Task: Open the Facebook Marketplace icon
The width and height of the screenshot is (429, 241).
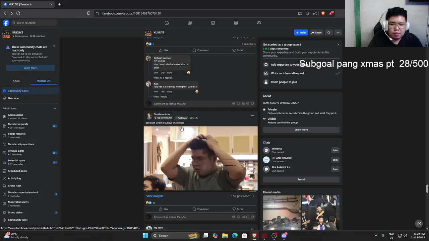Action: (x=236, y=23)
